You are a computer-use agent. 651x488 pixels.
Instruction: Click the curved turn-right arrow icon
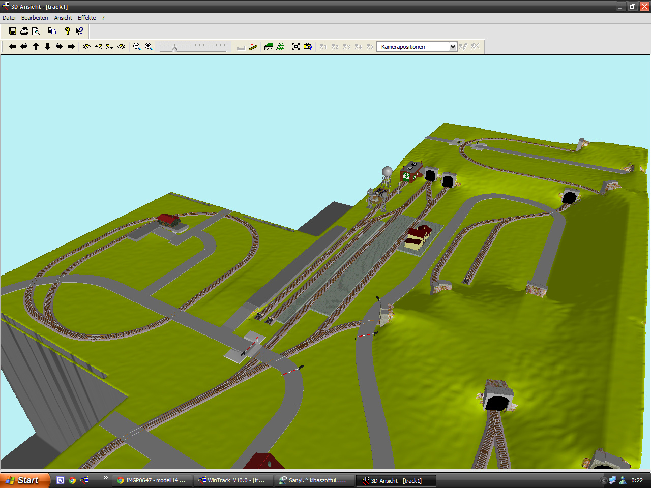[59, 46]
